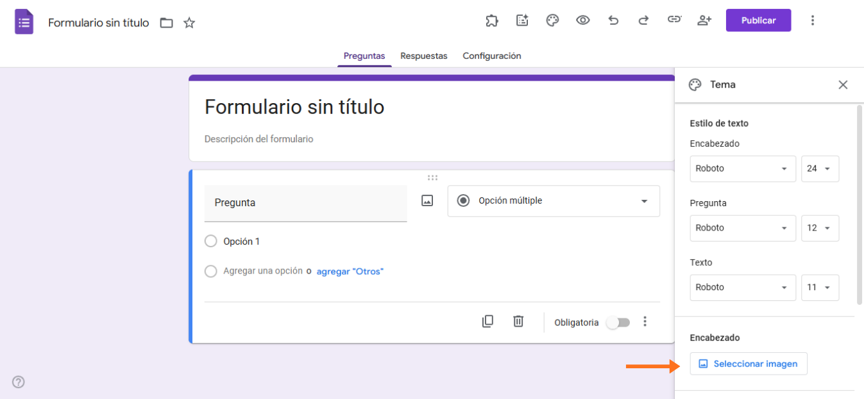
Task: Copy the form link icon
Action: 673,20
